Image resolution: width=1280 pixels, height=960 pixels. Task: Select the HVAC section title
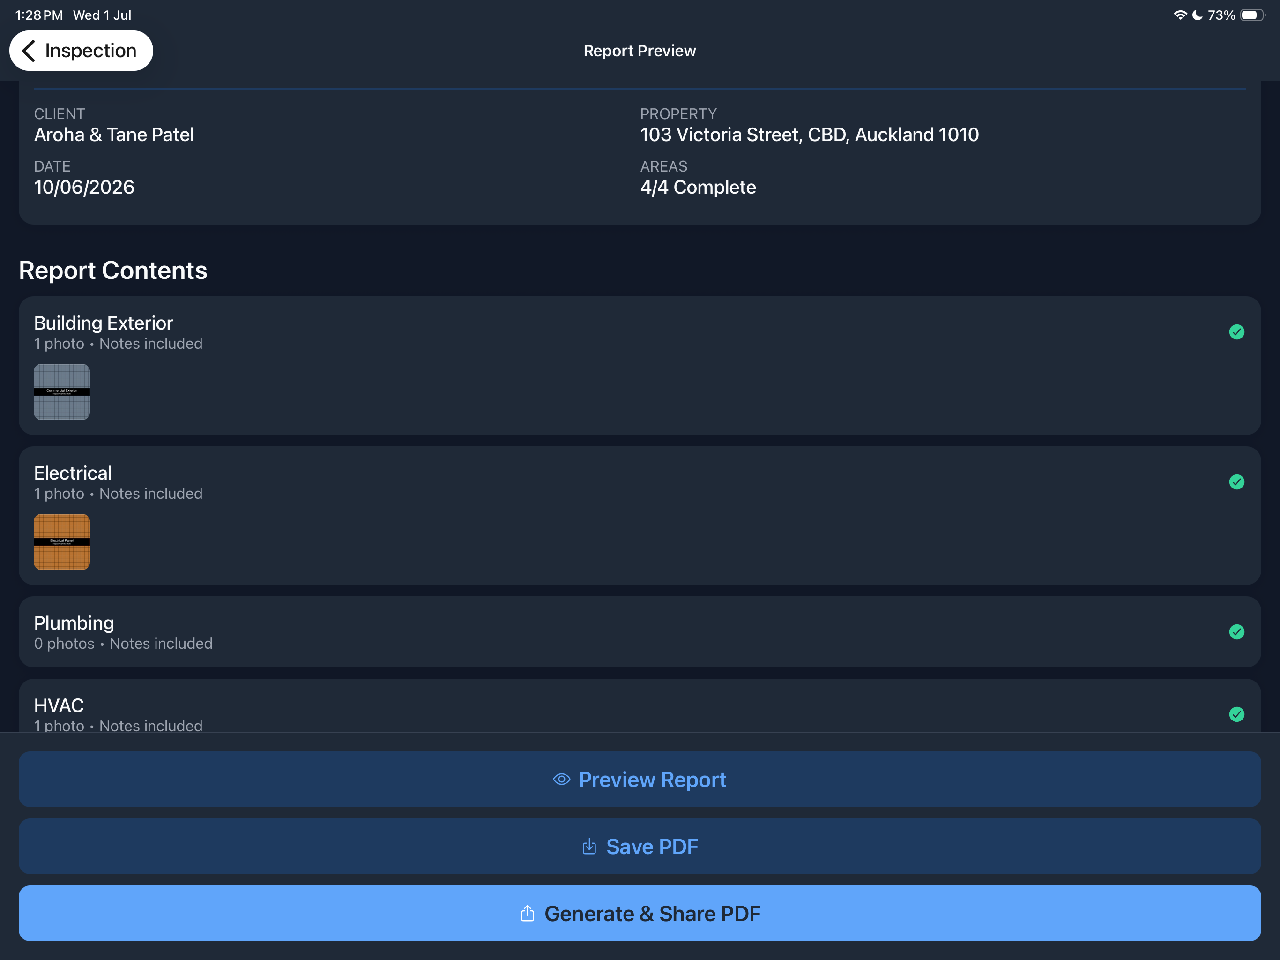59,705
